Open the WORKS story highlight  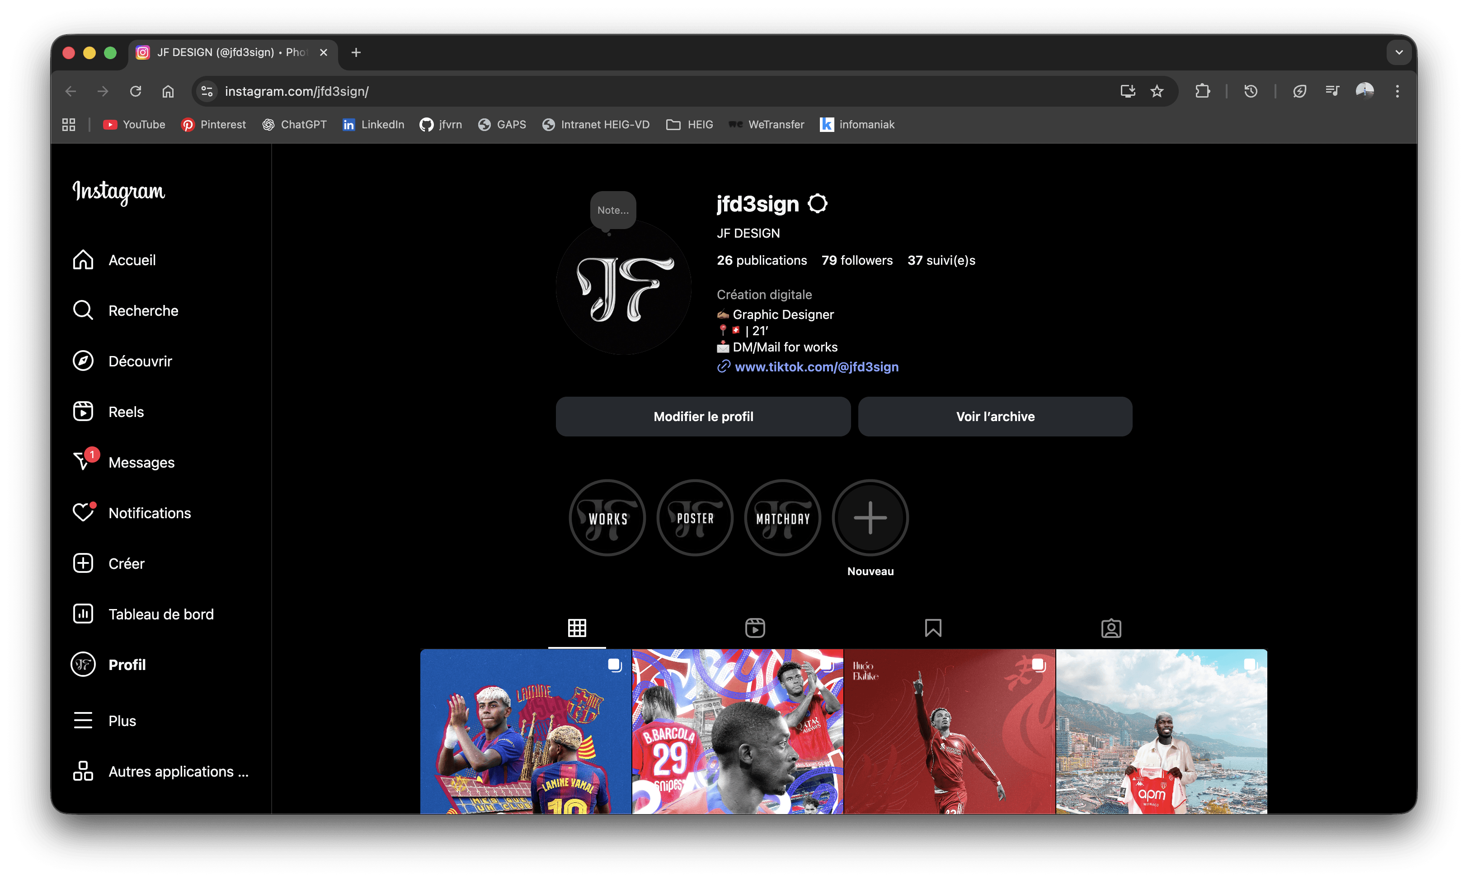tap(607, 518)
